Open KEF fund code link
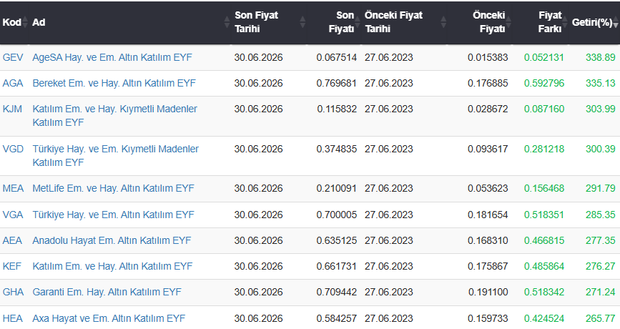Screen dimensions: 620x329 pos(12,266)
